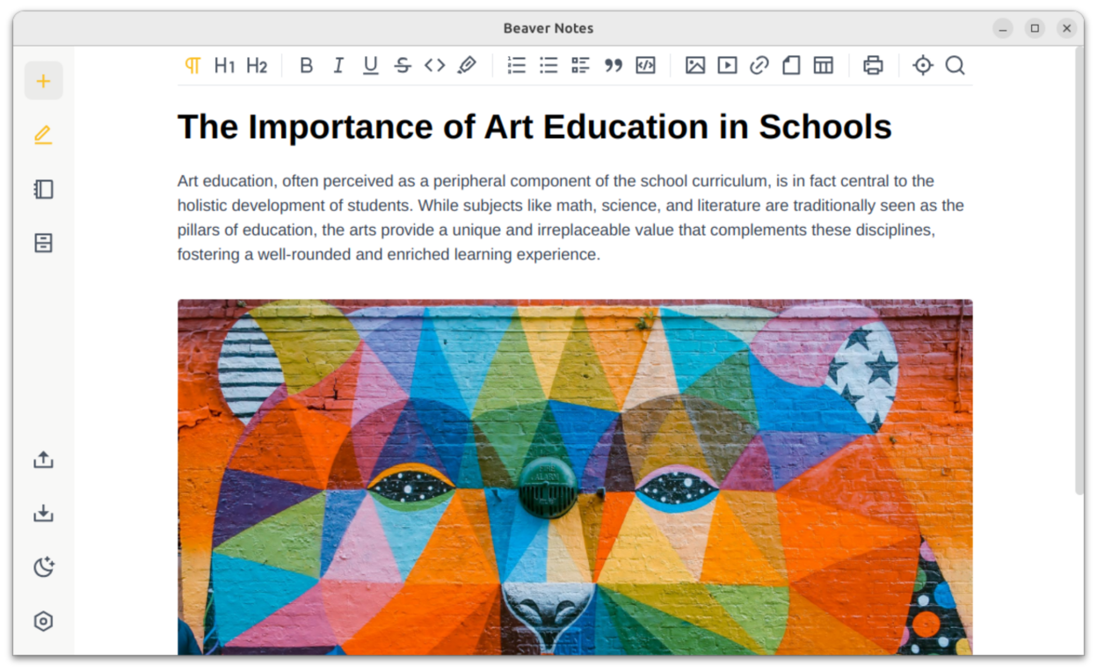The image size is (1097, 671).
Task: Print the note with the printer icon
Action: [873, 65]
